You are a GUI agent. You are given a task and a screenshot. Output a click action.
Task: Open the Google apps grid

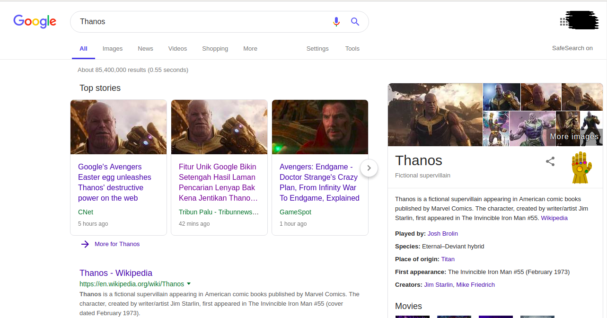pyautogui.click(x=563, y=21)
